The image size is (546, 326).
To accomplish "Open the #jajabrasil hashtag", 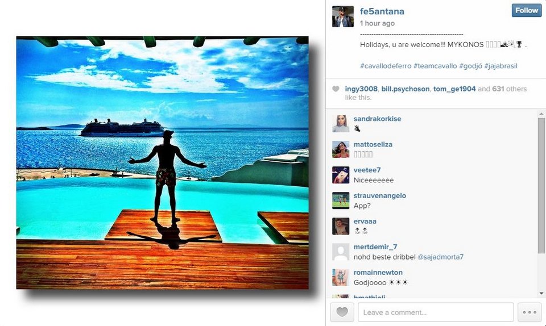I will click(x=500, y=66).
